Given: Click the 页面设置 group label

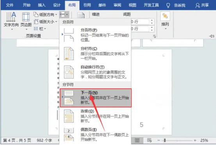Looking at the screenshot, I should coord(34,36).
